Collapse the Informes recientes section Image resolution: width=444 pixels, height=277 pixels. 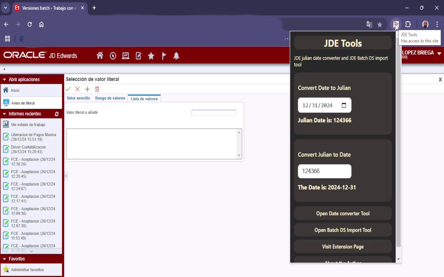(5, 114)
